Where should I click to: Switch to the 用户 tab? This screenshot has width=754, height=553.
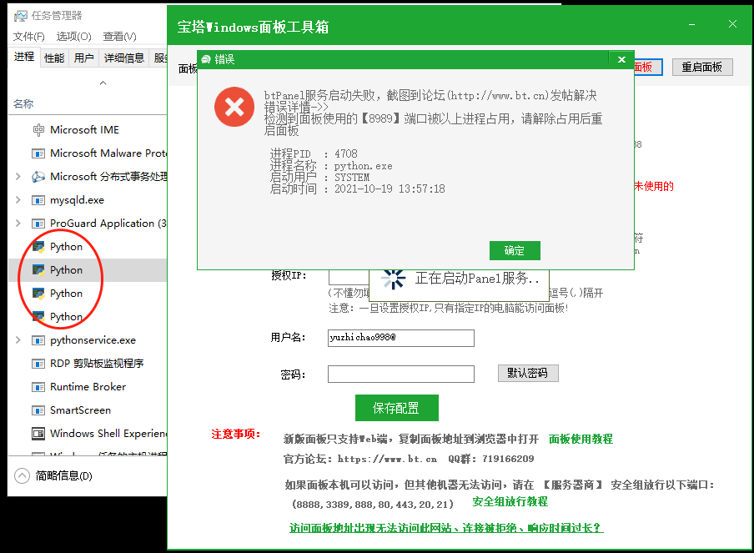(x=84, y=58)
